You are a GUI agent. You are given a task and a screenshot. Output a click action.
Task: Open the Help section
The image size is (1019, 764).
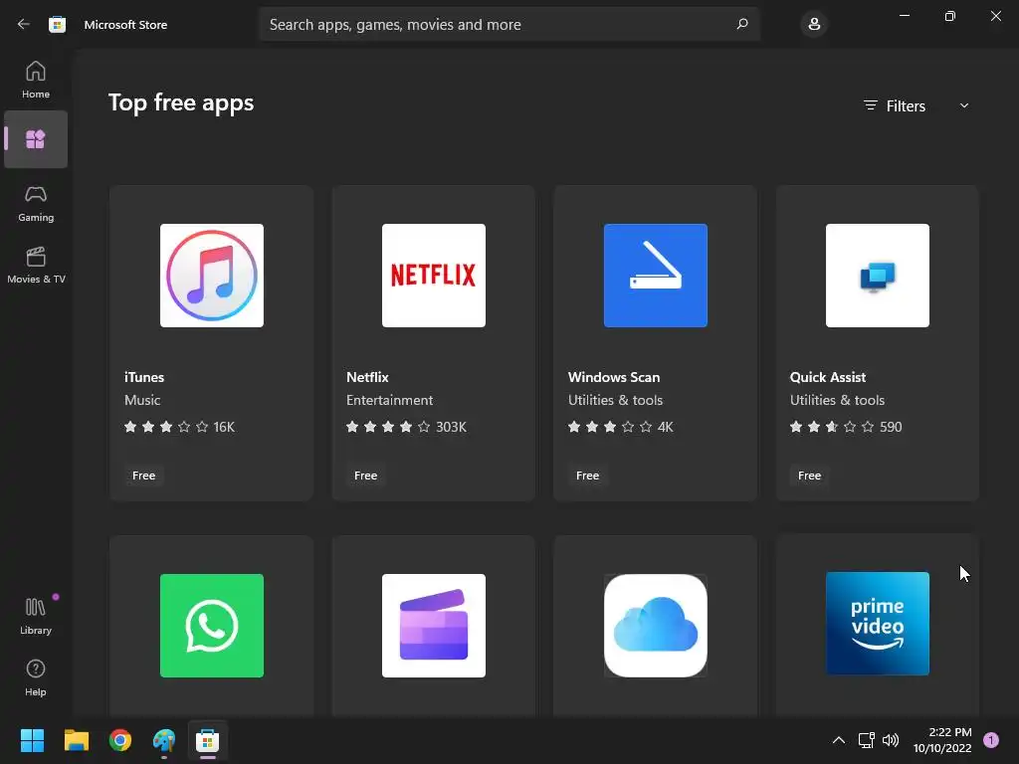(x=36, y=677)
